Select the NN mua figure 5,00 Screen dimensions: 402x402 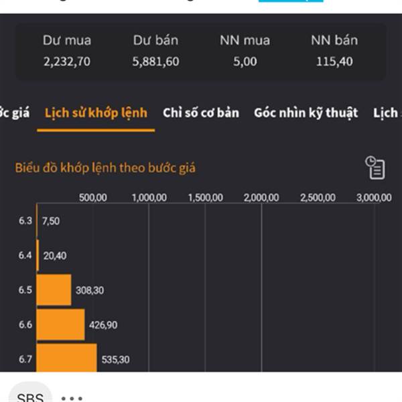tap(245, 62)
